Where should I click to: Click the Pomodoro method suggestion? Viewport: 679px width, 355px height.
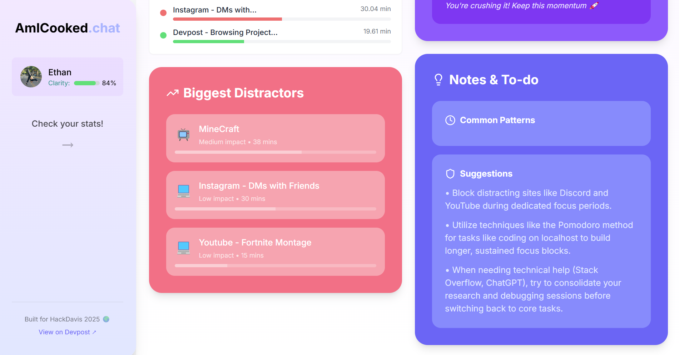[539, 238]
